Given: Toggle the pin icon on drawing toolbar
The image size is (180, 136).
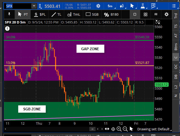Looking at the screenshot, I should (9, 15).
